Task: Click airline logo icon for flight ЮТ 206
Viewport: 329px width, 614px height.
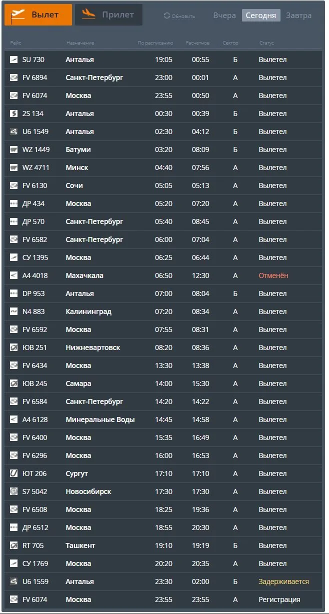Action: click(x=14, y=473)
